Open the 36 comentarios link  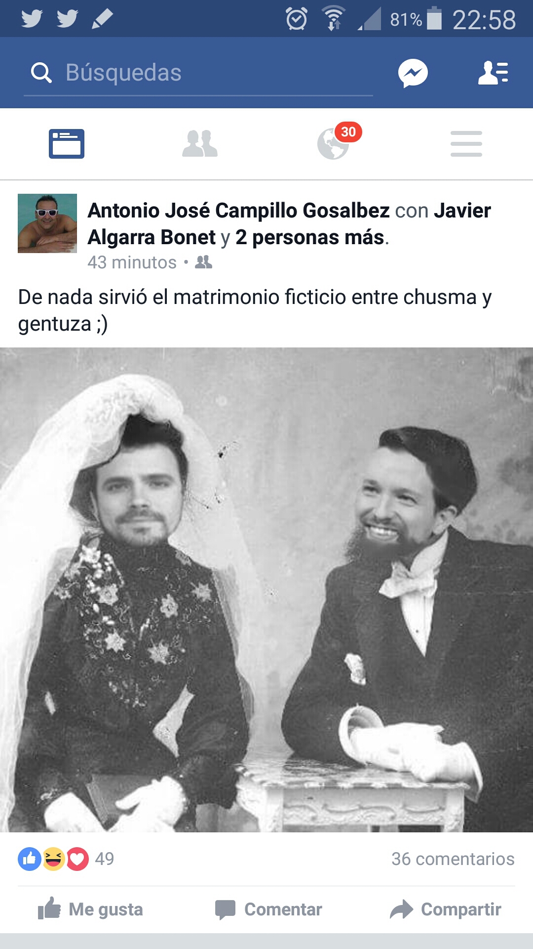click(x=453, y=859)
